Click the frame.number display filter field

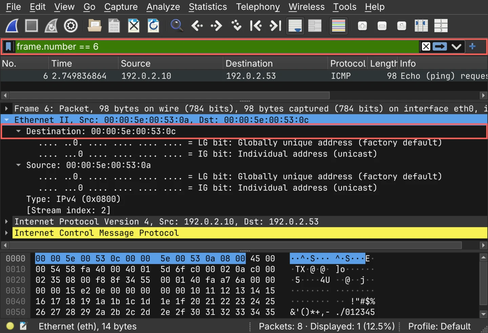217,47
